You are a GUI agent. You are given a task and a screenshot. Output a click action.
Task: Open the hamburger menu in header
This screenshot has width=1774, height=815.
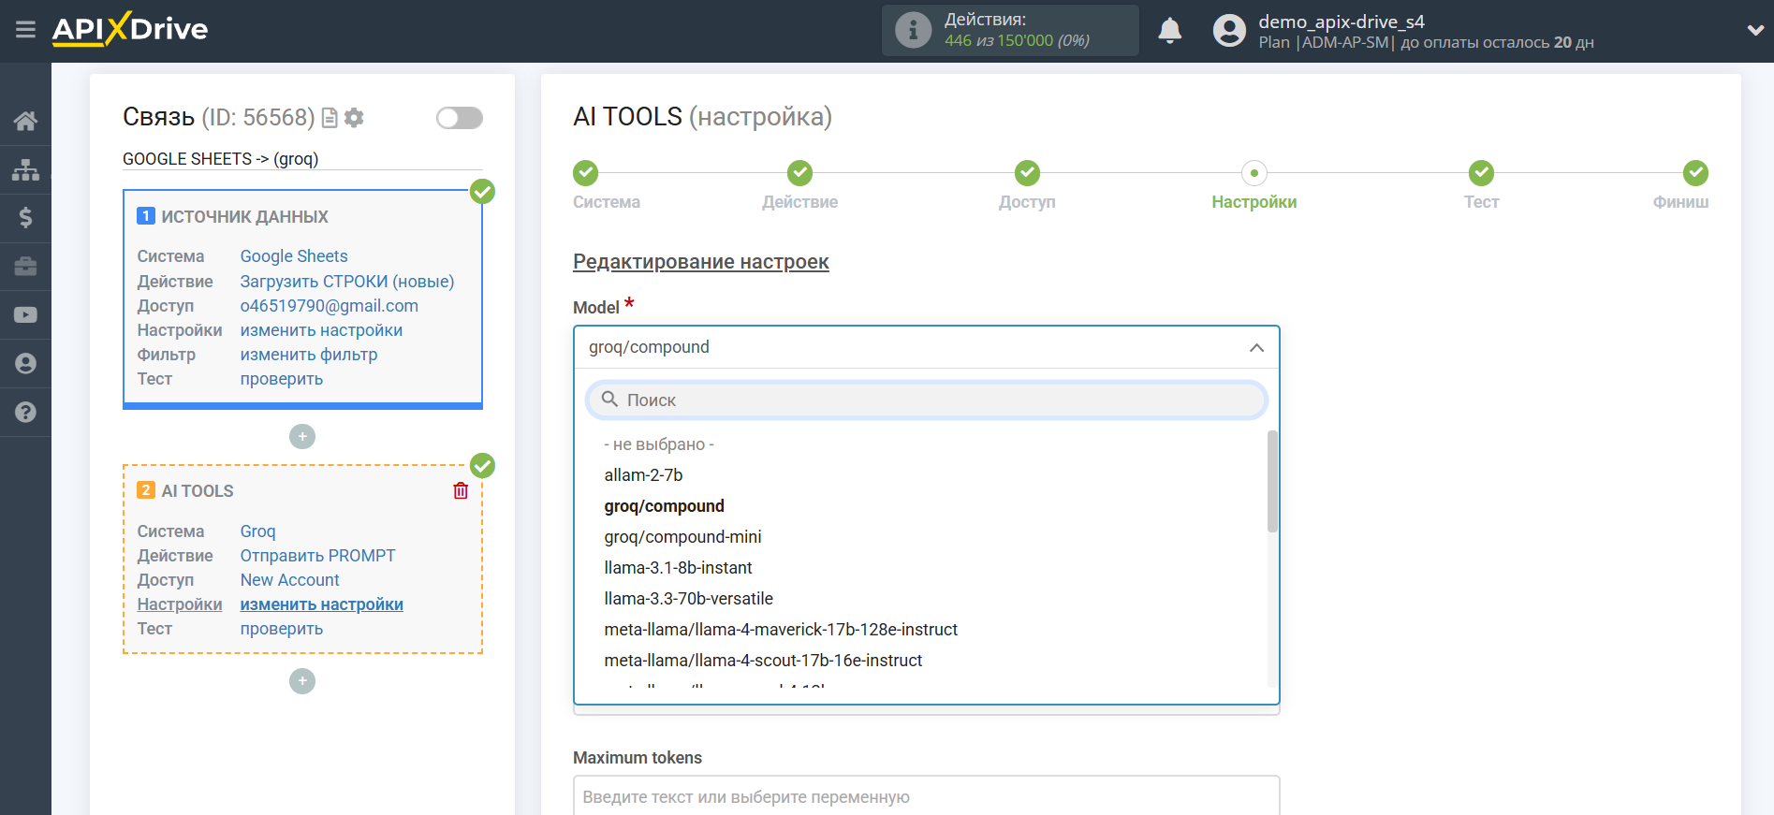[x=25, y=30]
